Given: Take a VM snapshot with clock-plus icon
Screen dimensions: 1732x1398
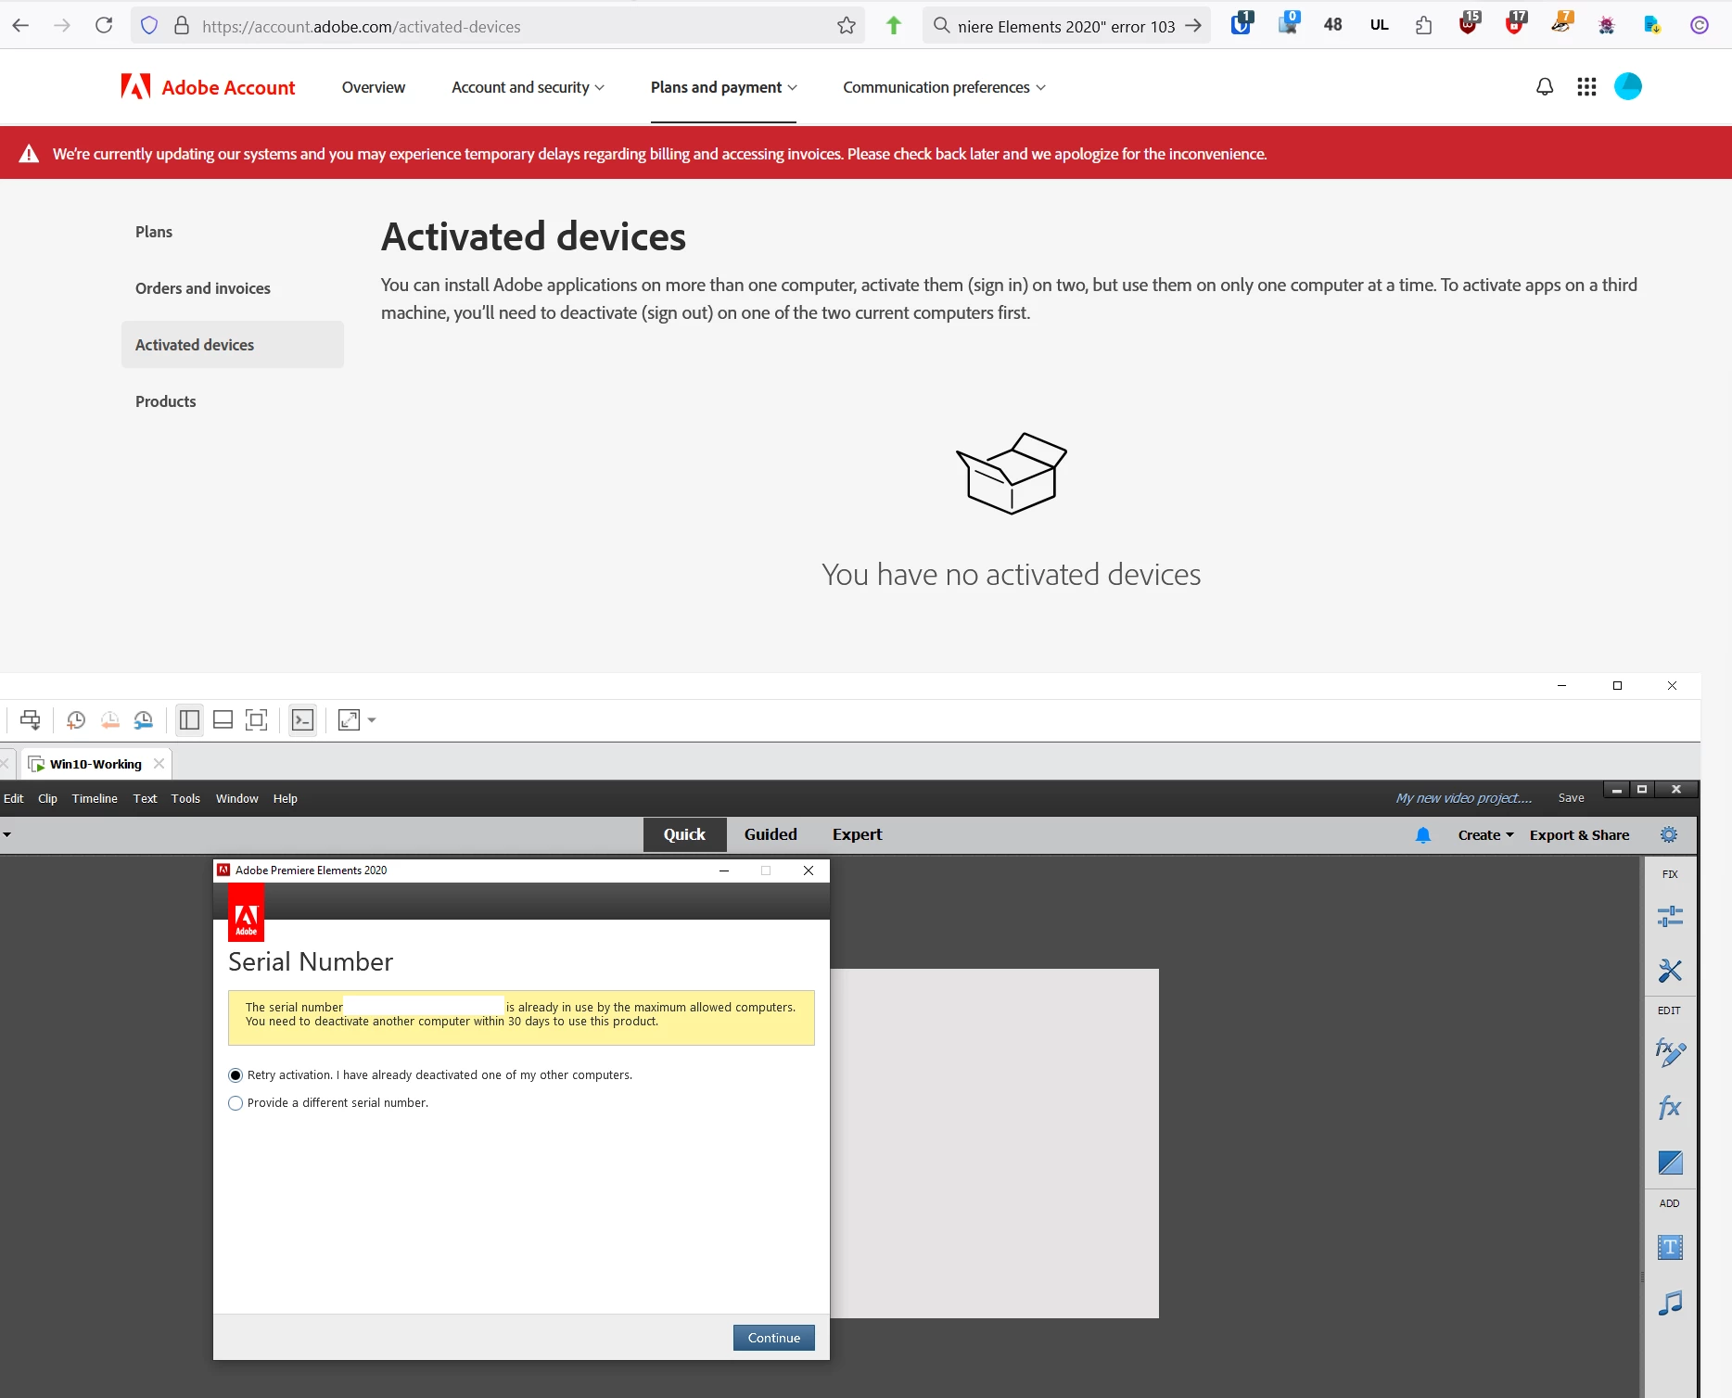Looking at the screenshot, I should click(76, 720).
